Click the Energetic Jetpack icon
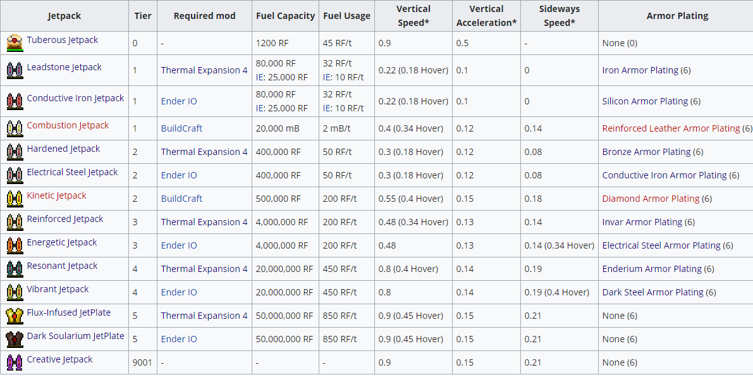The width and height of the screenshot is (753, 377). pos(15,245)
